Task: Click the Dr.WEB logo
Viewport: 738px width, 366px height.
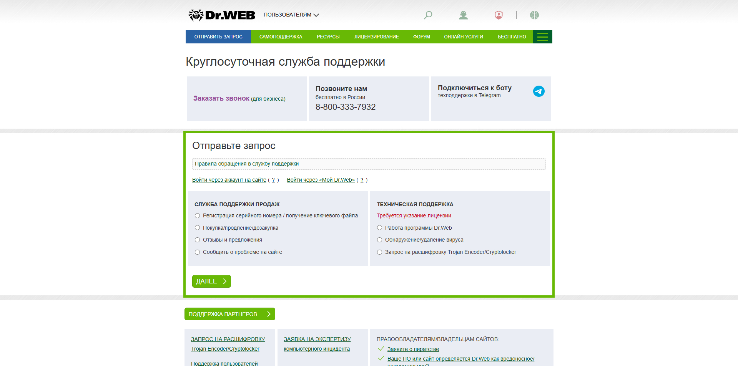Action: pyautogui.click(x=222, y=15)
